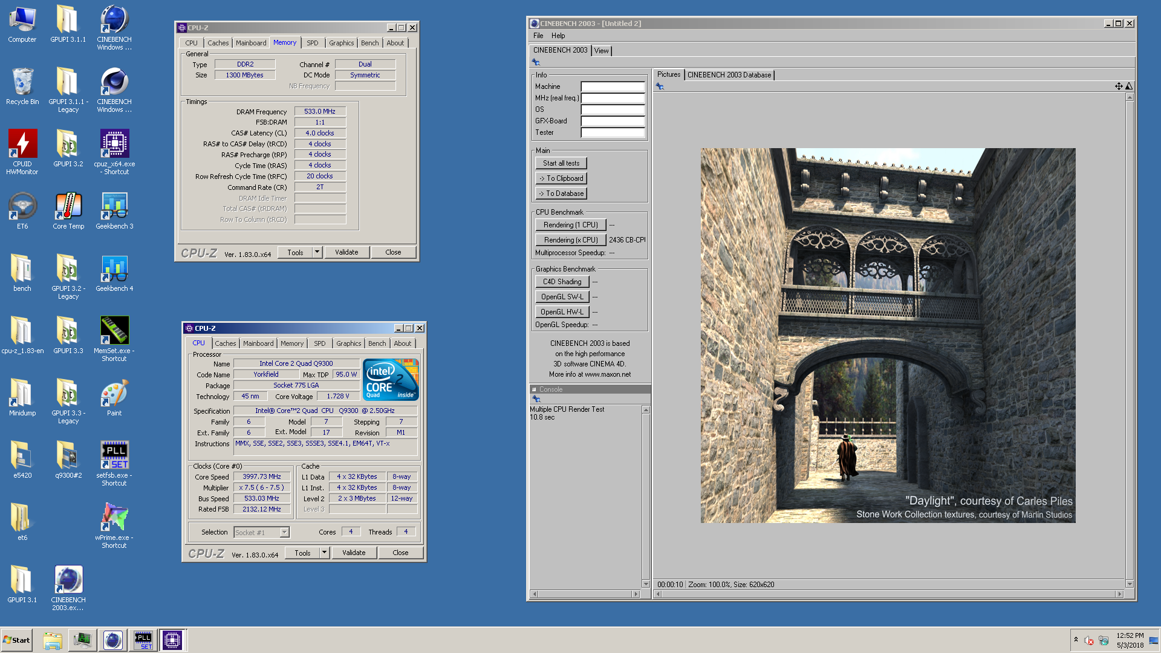Click picture panel vertical scrollbar down arrow
Image resolution: width=1161 pixels, height=653 pixels.
coord(1130,584)
